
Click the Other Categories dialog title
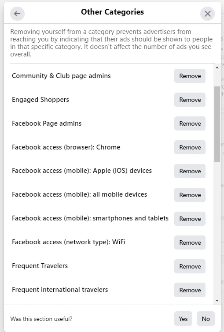pyautogui.click(x=112, y=12)
